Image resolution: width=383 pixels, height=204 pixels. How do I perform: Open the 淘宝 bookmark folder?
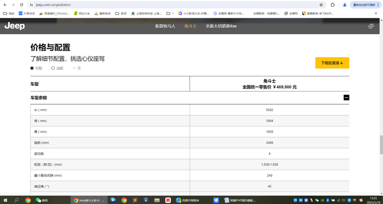coord(9,14)
